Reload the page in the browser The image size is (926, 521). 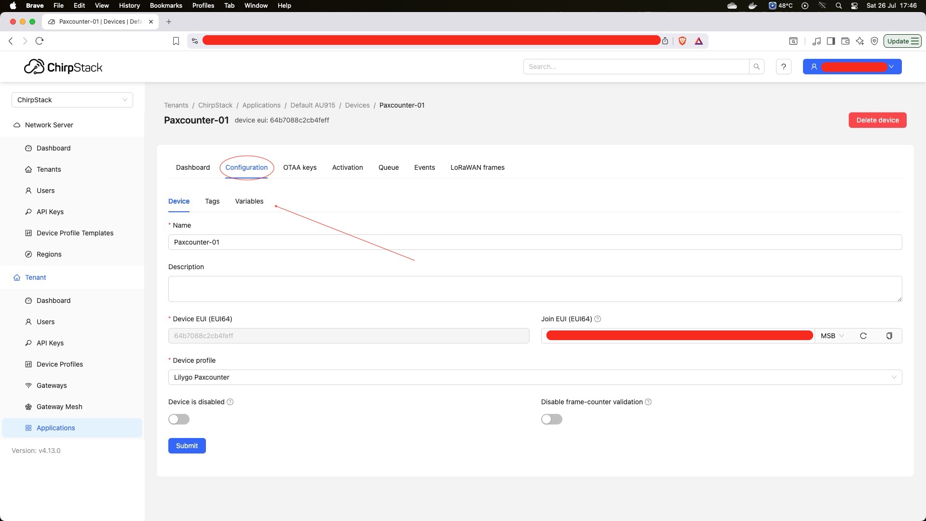[x=40, y=41]
